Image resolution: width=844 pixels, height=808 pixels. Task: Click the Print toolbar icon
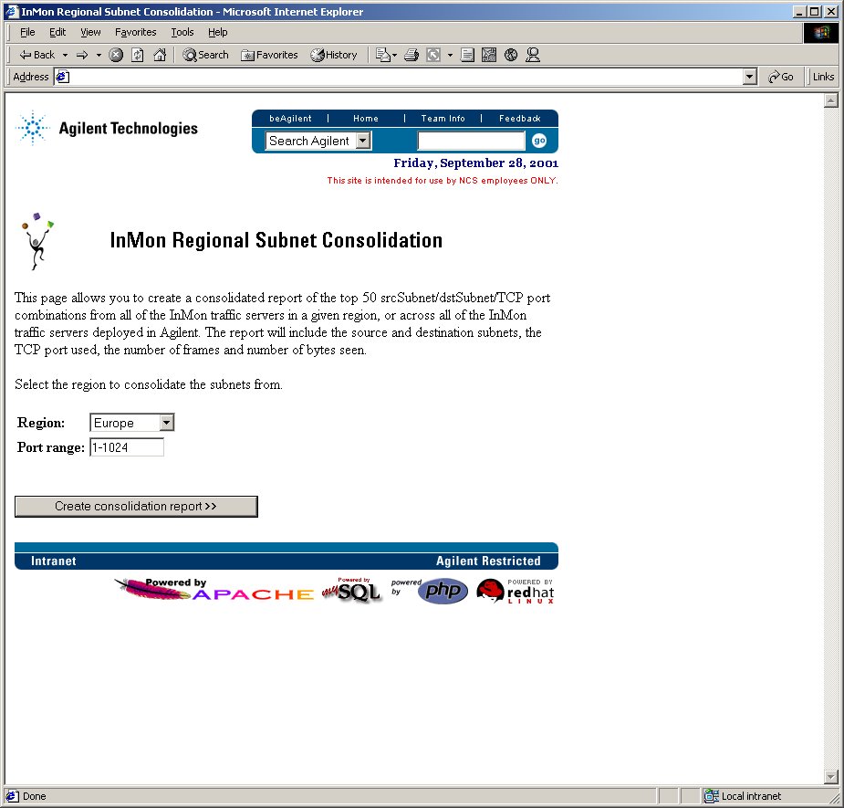click(411, 55)
